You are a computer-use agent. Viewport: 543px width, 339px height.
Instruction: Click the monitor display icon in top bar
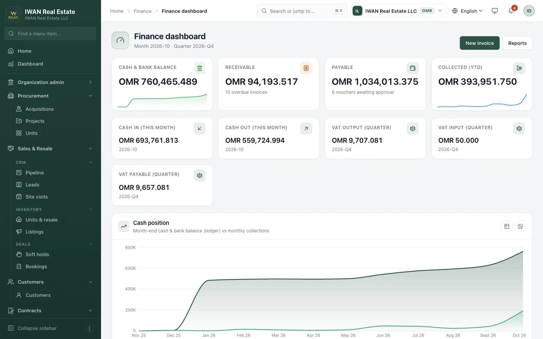pos(495,11)
